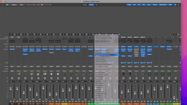
Task: Mute the Synth Bass channel strip
Action: pyautogui.click(x=63, y=101)
